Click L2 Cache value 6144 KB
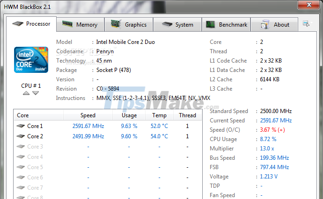323x199 pixels. click(x=270, y=79)
